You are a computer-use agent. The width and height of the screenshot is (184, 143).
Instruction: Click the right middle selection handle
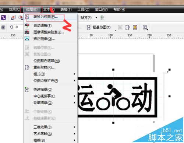coord(169,96)
